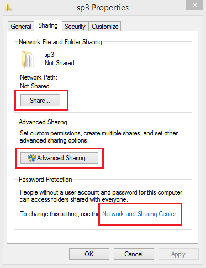Close the sp3 Properties dialog with X
The height and width of the screenshot is (268, 206).
[195, 6]
